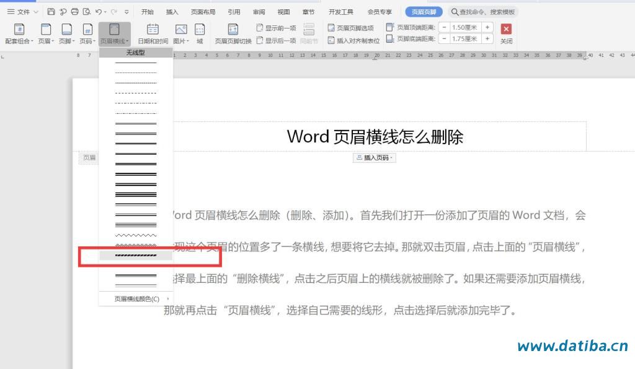Undo the last action
The width and height of the screenshot is (635, 369).
coord(99,12)
